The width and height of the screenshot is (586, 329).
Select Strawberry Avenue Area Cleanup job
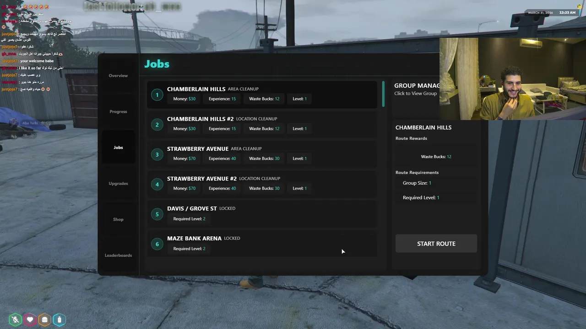click(x=262, y=154)
